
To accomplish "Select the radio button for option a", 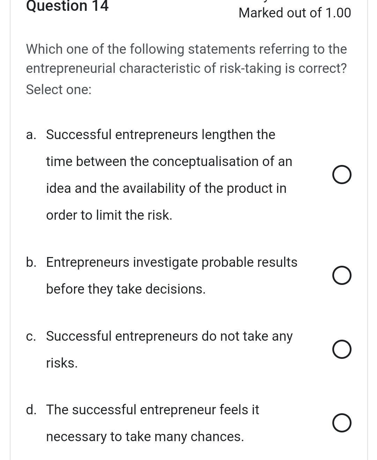I will 342,174.
